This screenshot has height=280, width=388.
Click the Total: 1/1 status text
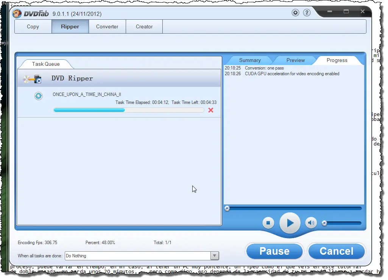162,243
